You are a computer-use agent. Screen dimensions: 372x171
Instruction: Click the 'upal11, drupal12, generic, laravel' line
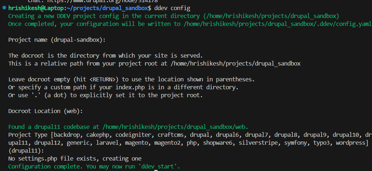click(188, 143)
